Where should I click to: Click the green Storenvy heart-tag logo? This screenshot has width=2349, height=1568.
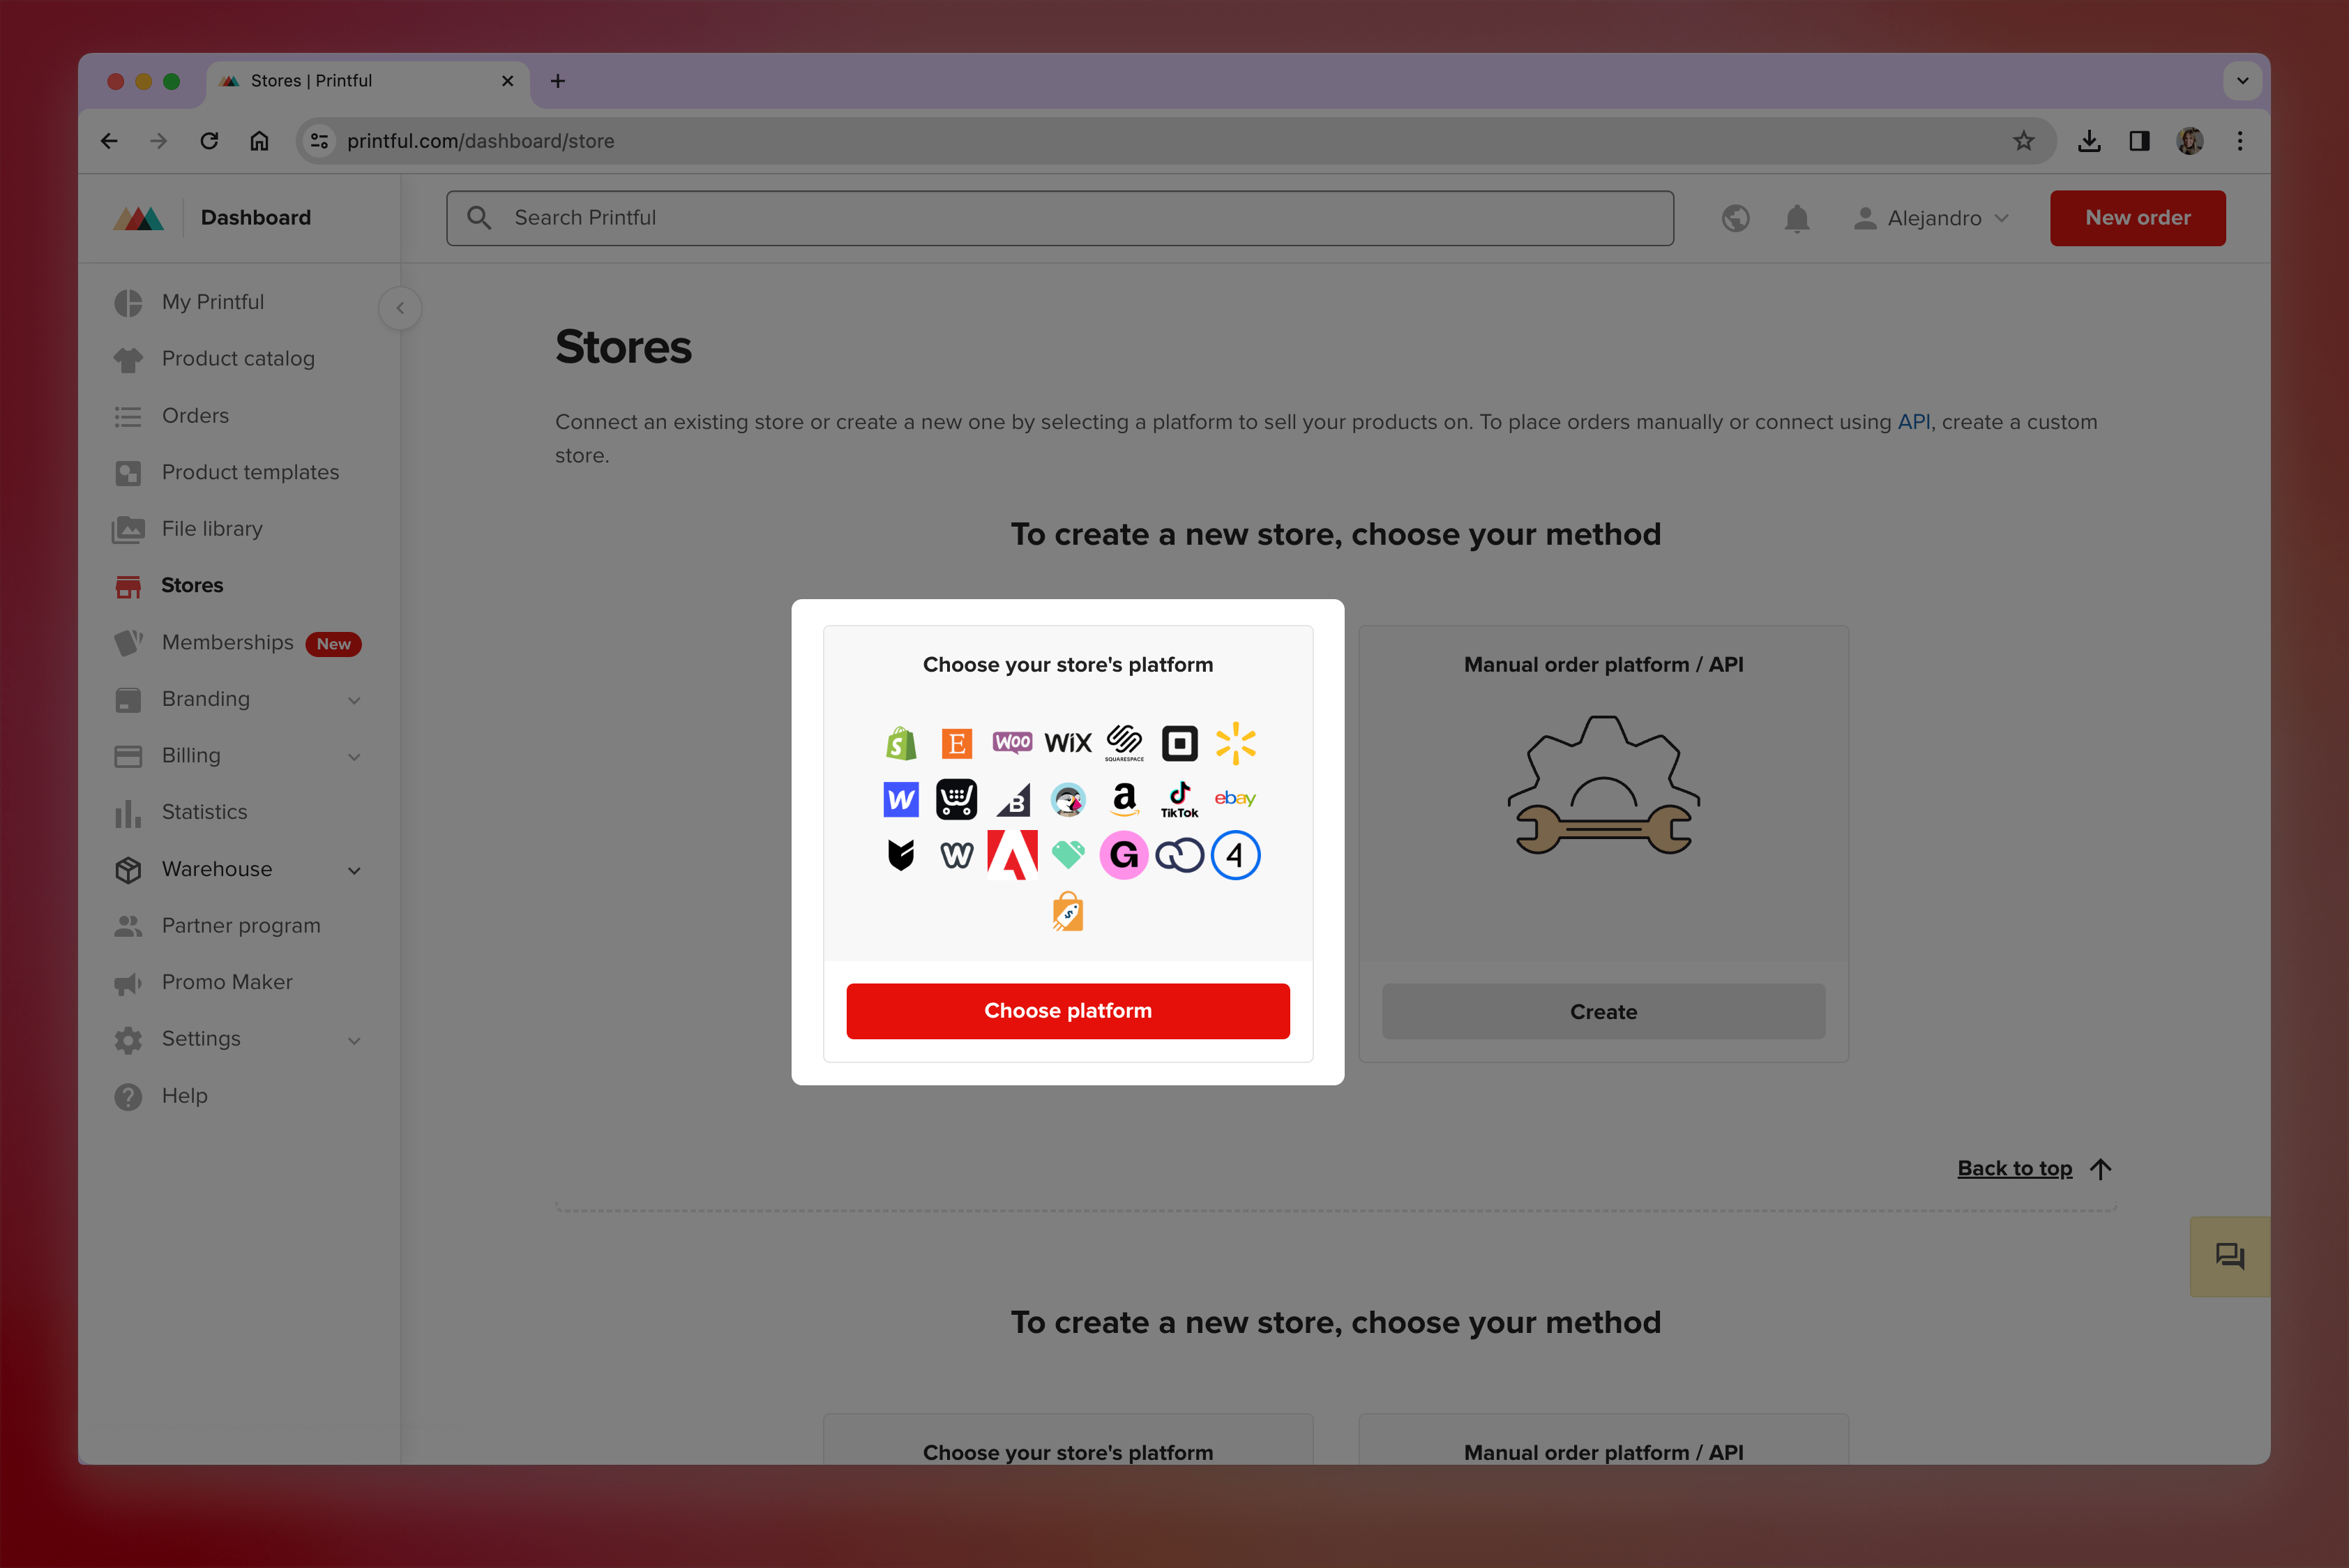coord(1068,855)
